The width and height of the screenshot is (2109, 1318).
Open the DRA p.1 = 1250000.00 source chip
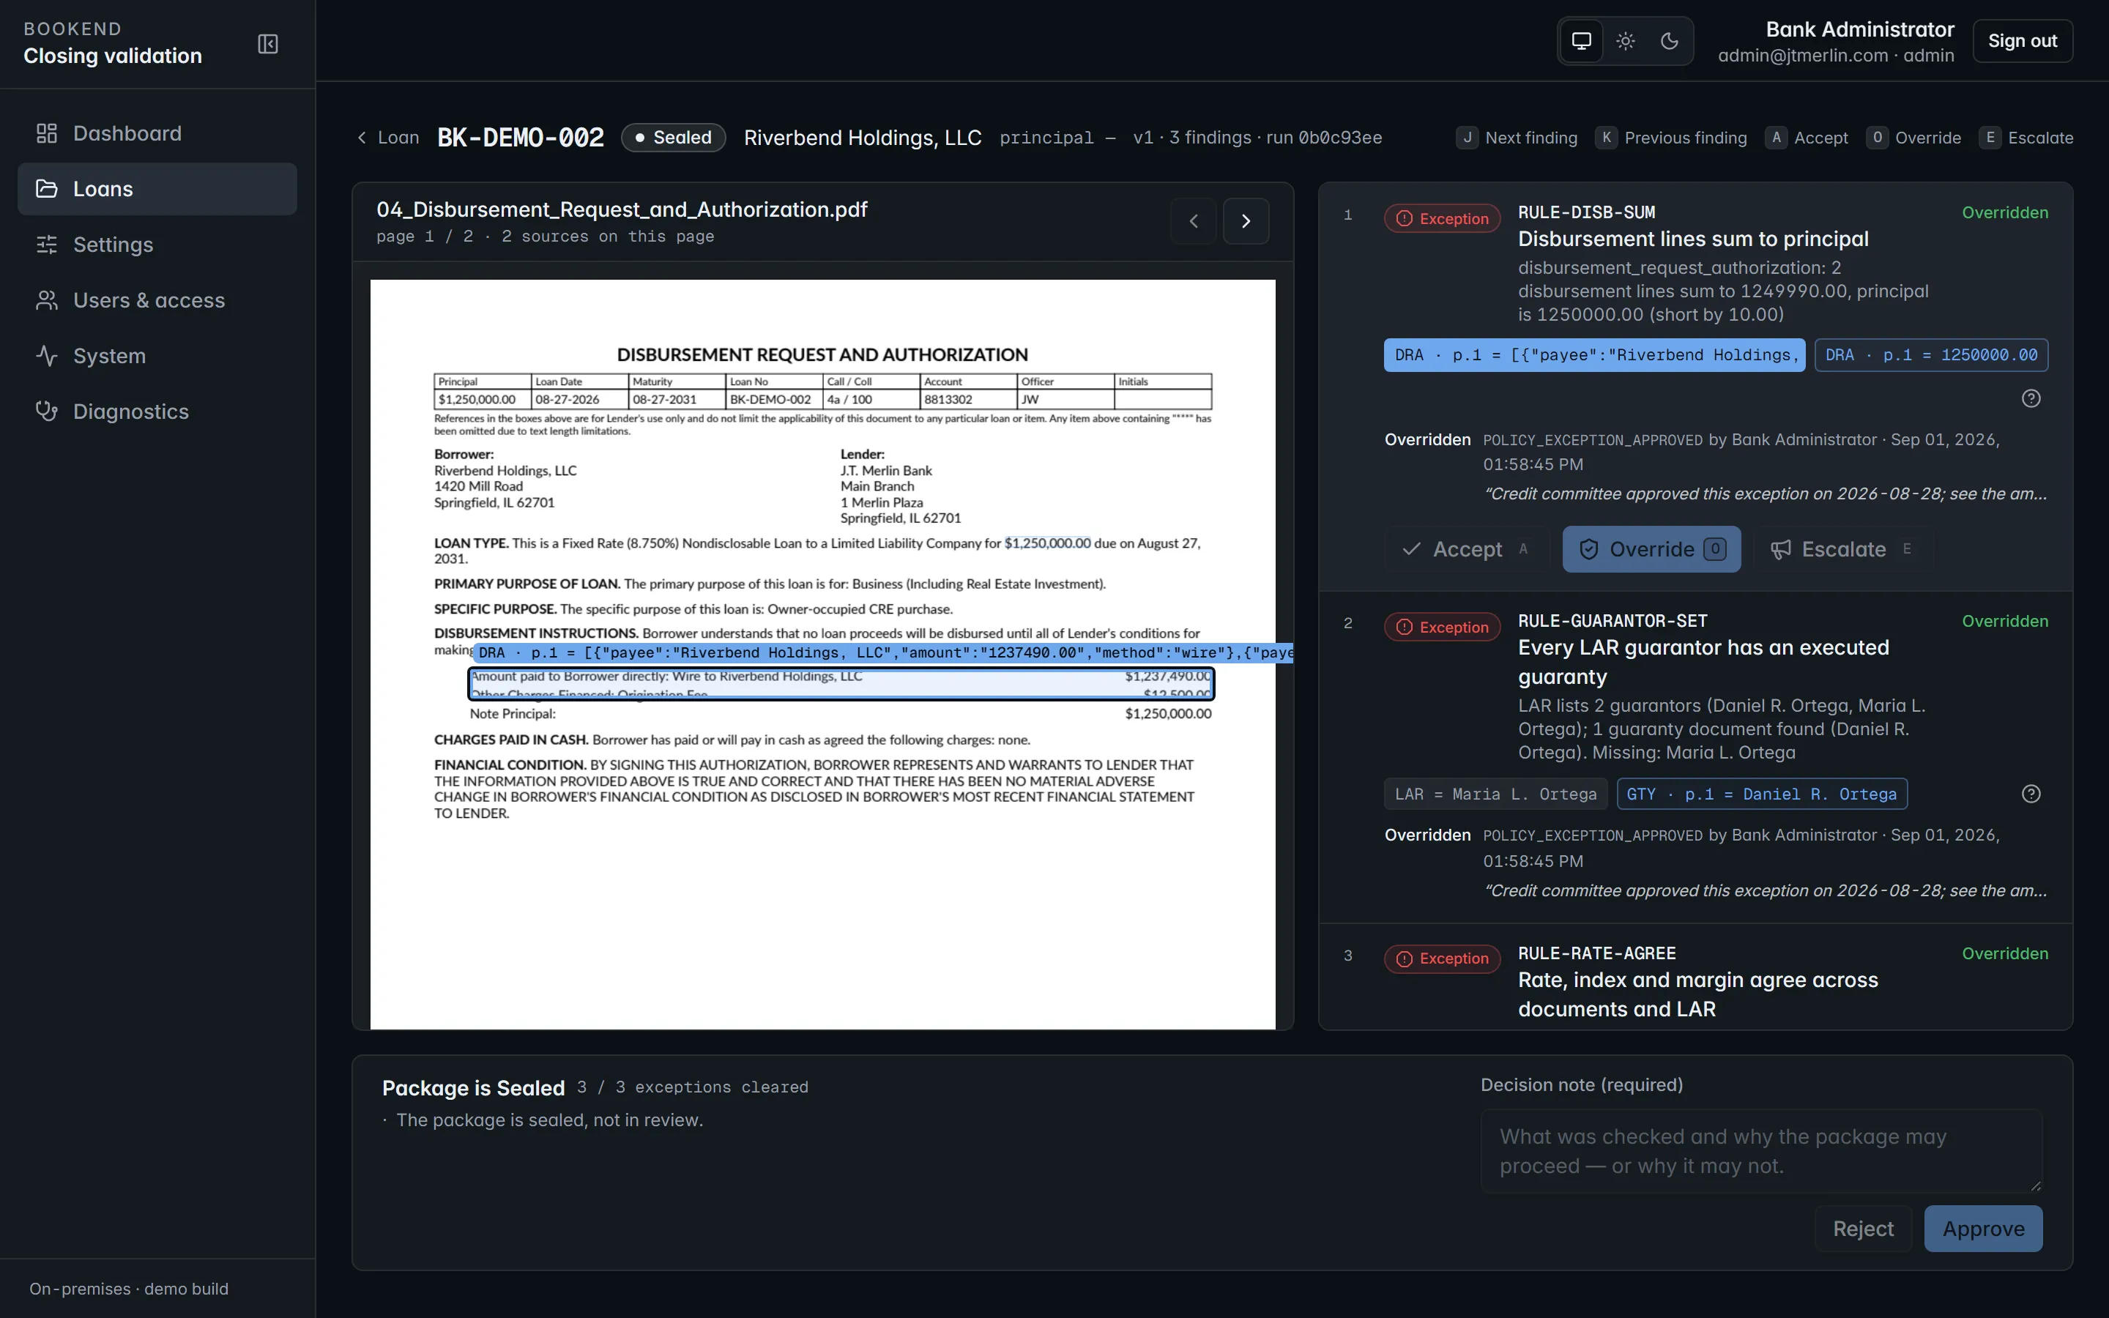1931,355
